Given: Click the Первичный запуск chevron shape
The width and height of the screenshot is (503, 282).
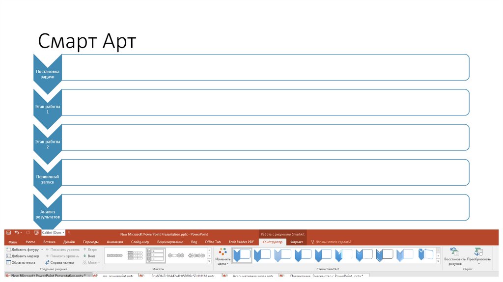Looking at the screenshot, I should 48,179.
